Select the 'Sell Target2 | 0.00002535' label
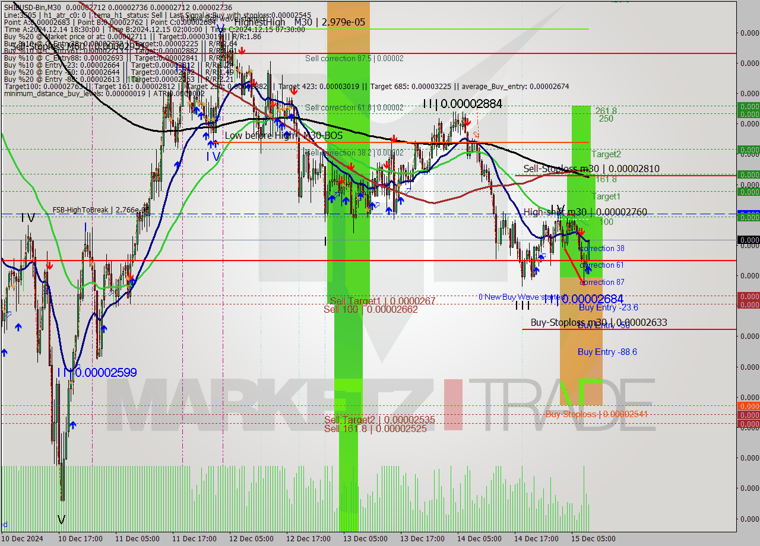760x546 pixels. tap(379, 420)
